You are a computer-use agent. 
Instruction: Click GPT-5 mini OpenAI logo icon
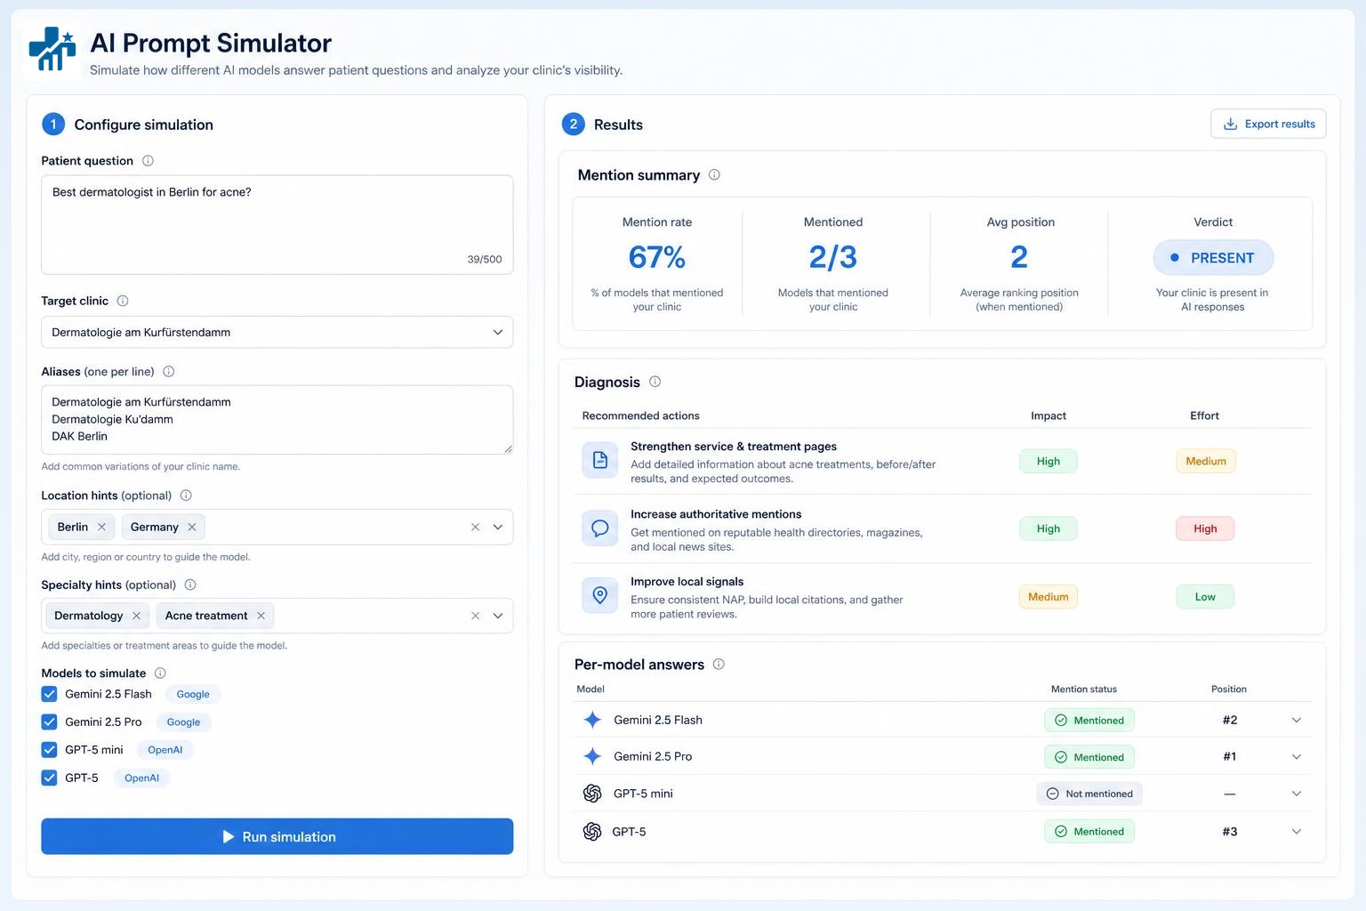coord(592,794)
